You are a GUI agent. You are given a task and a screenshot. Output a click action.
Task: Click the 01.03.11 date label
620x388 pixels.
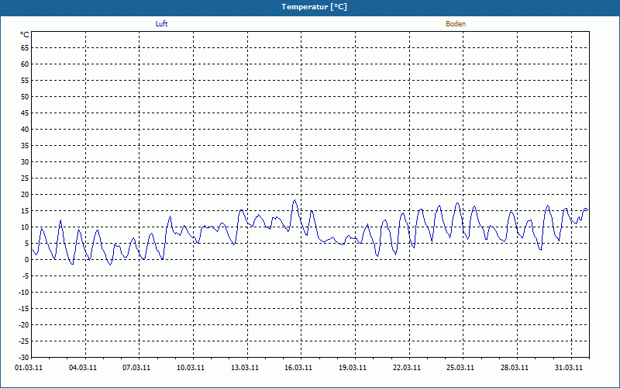coord(29,367)
